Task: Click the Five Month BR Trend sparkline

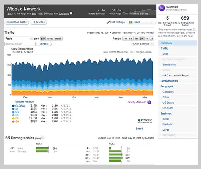Action: point(139,12)
